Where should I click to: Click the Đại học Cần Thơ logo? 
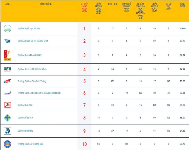(8, 118)
